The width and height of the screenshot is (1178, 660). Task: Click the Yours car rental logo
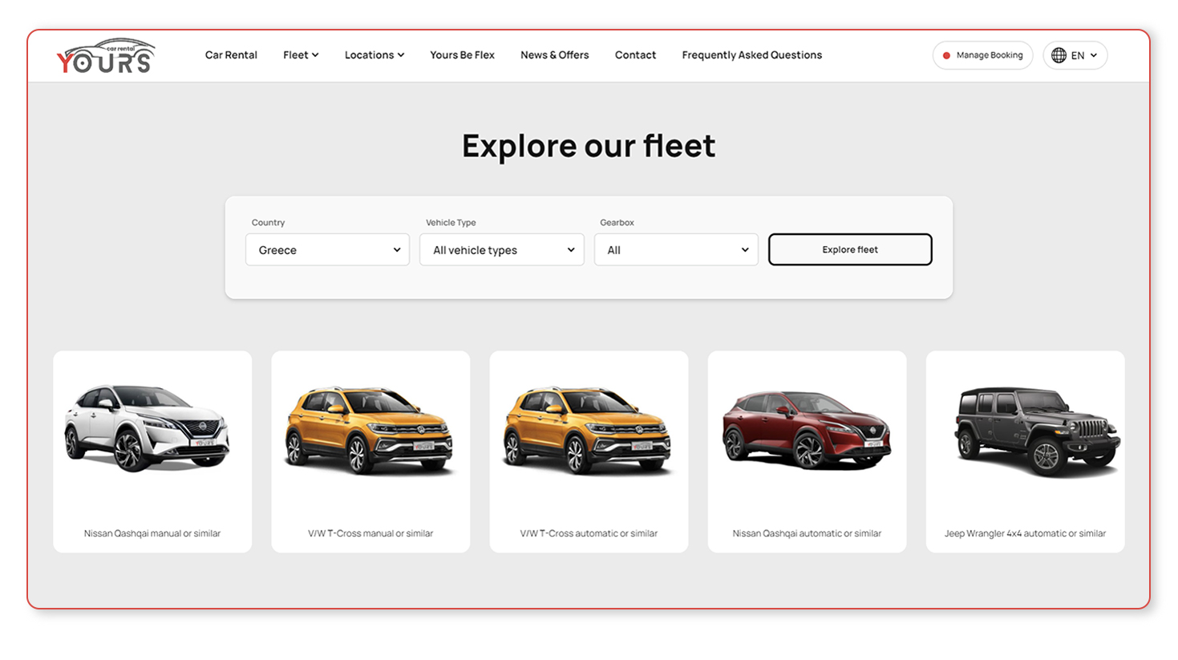(105, 56)
